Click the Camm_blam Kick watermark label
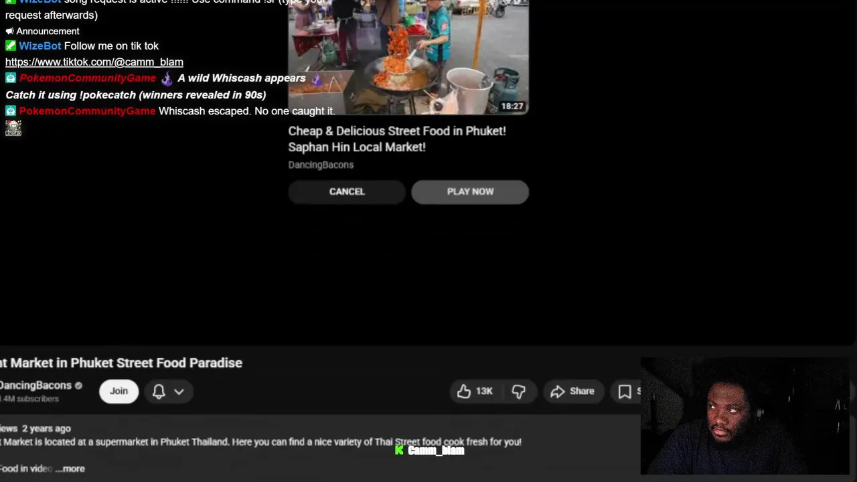The image size is (857, 482). coord(429,451)
